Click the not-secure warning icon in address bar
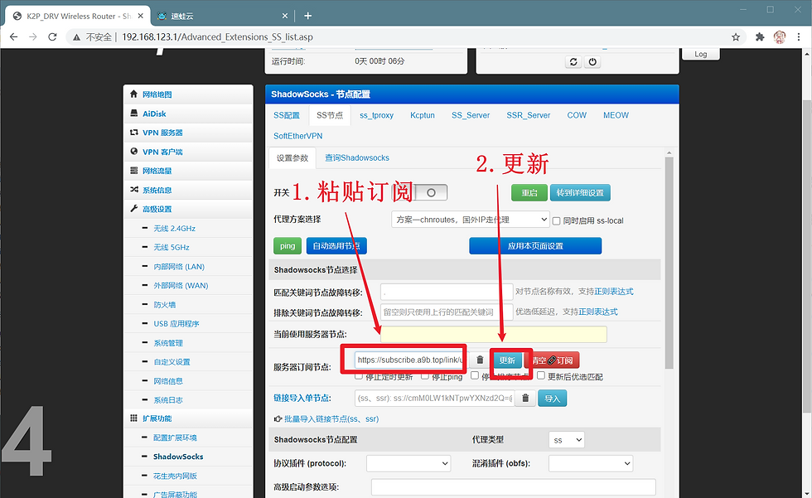 click(76, 37)
